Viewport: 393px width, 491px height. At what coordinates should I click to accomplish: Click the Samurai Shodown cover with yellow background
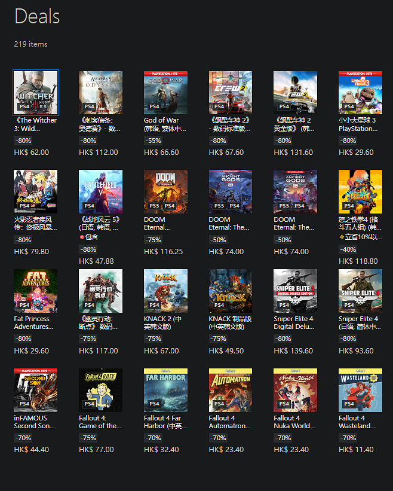pos(360,191)
